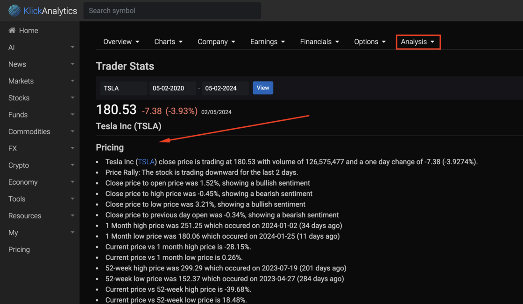Click the 1 Month low price line

click(x=222, y=236)
